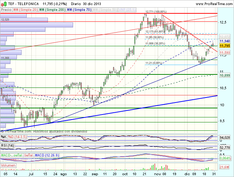Select the 94,028 stochastic value tag
234x177 pixels.
[225, 137]
